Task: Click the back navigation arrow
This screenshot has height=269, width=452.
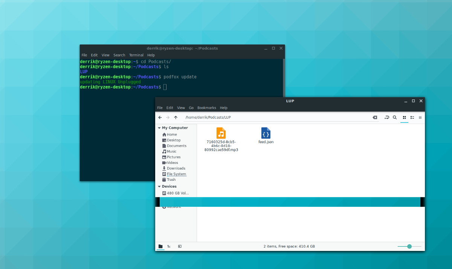Action: click(160, 117)
